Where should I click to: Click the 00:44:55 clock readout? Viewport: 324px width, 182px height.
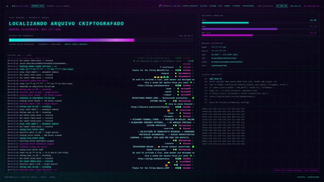(296, 6)
